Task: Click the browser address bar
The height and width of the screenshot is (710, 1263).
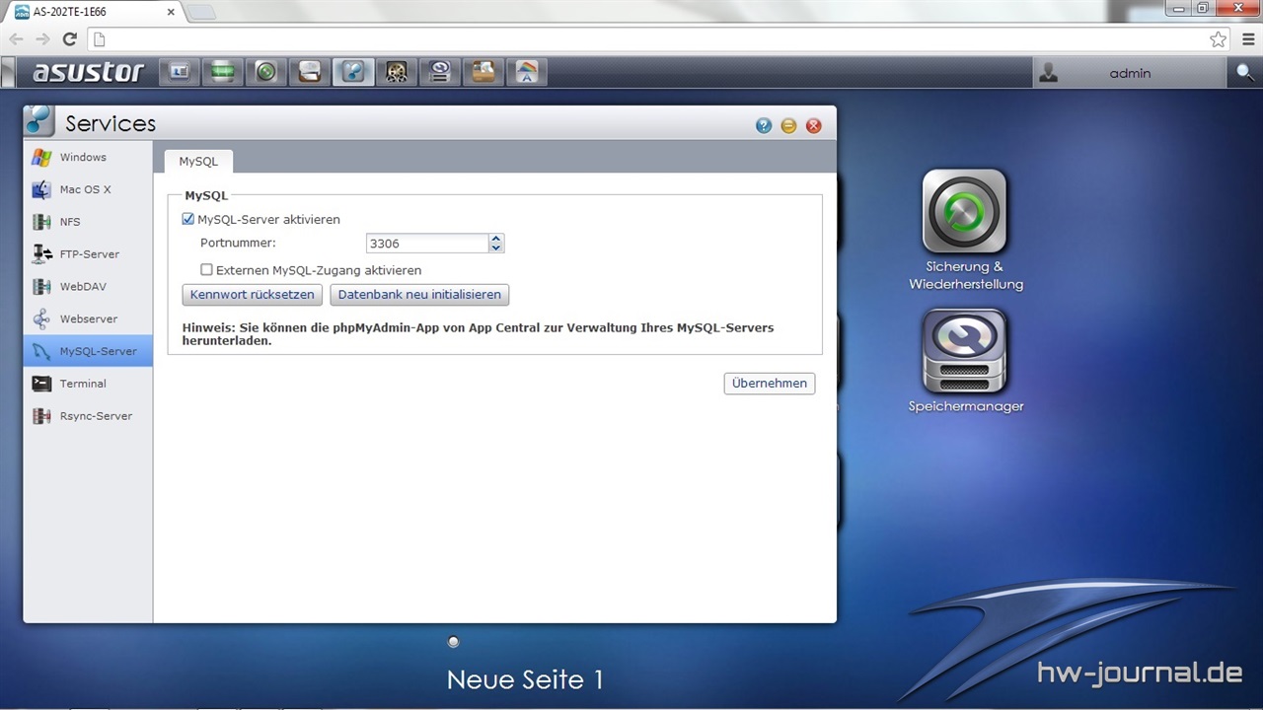Action: (x=651, y=39)
